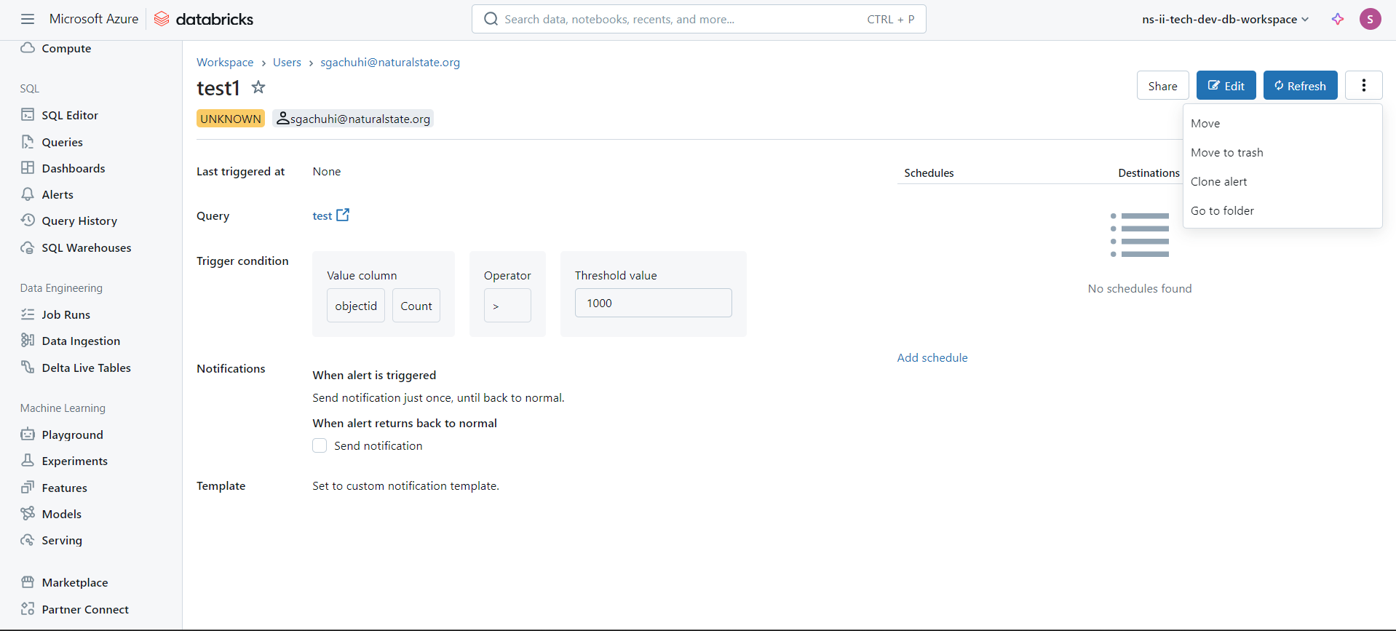Click the Add schedule link
This screenshot has width=1396, height=631.
(932, 357)
